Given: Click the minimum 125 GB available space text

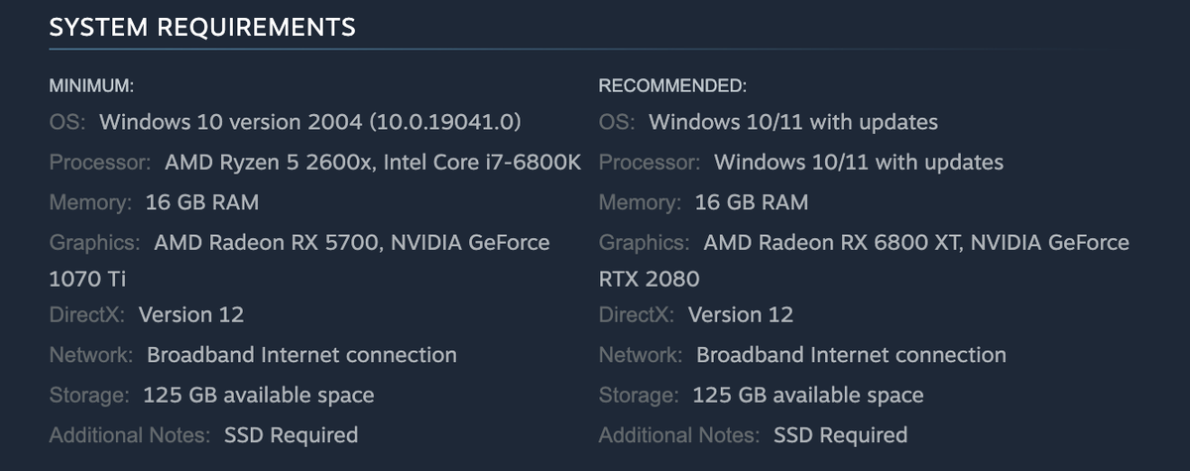Looking at the screenshot, I should pyautogui.click(x=258, y=396).
